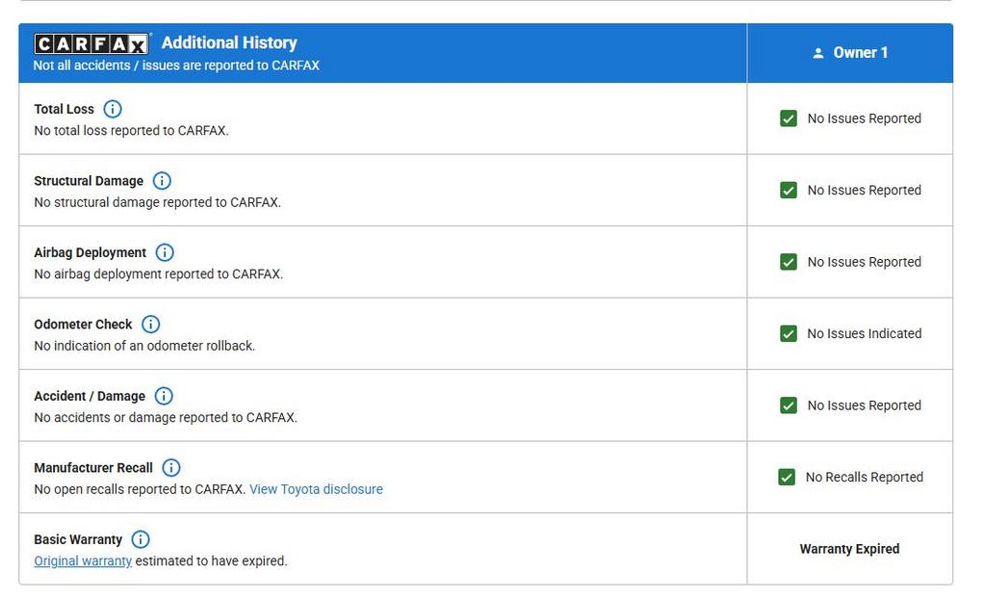The width and height of the screenshot is (986, 600).
Task: Click Structural Damage green checkbox
Action: point(789,191)
